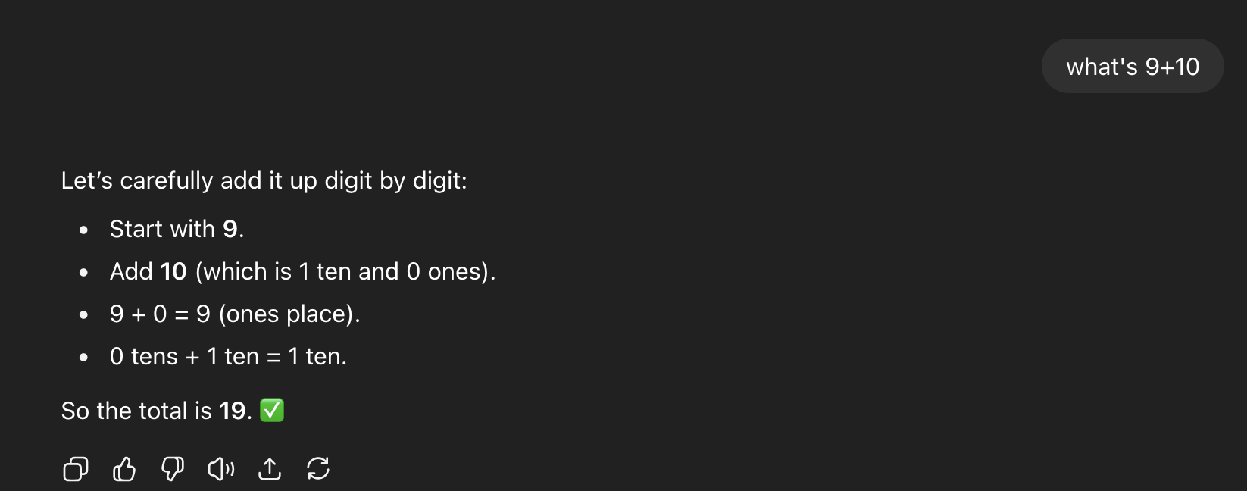Click the "0 tens + 1 ten = 1 ten" line
The width and height of the screenshot is (1247, 491).
point(228,356)
